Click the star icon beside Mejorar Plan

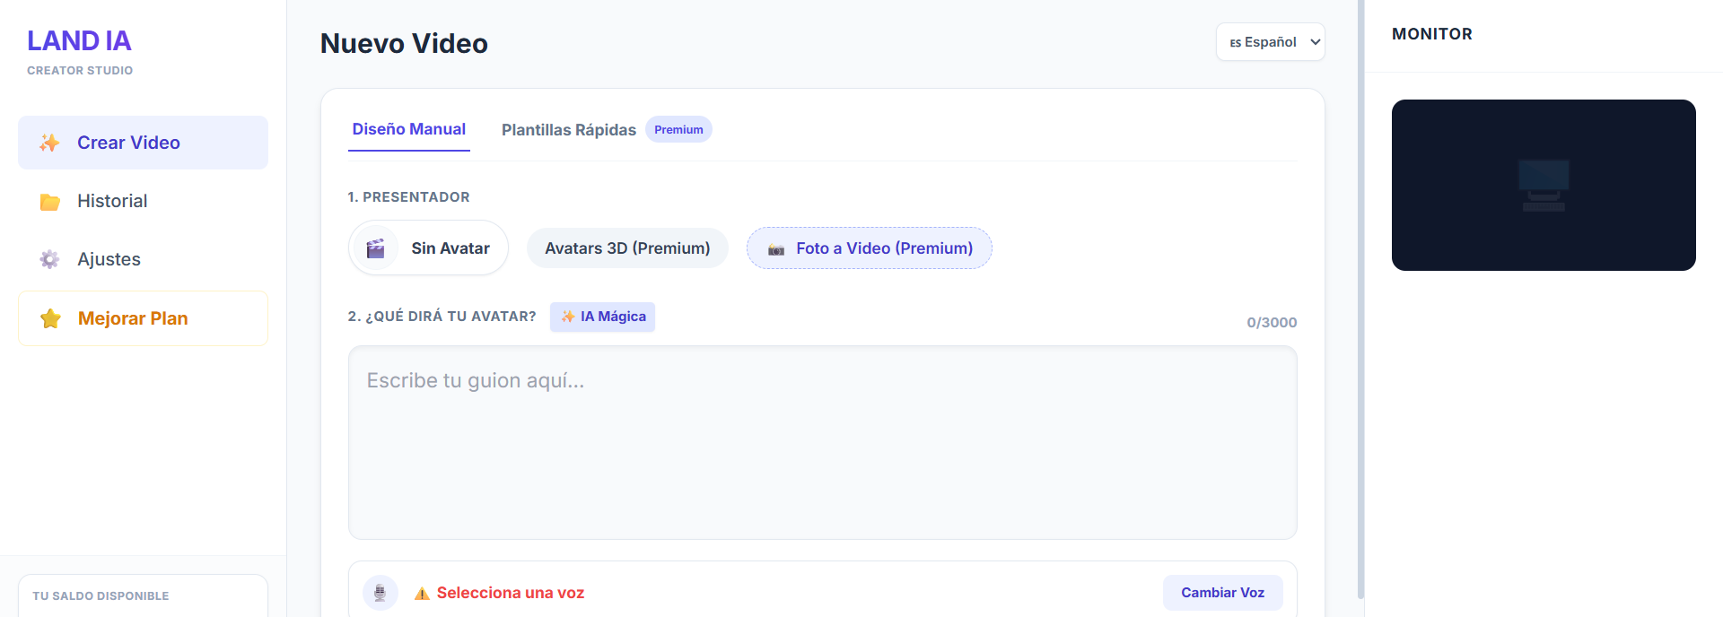tap(50, 318)
